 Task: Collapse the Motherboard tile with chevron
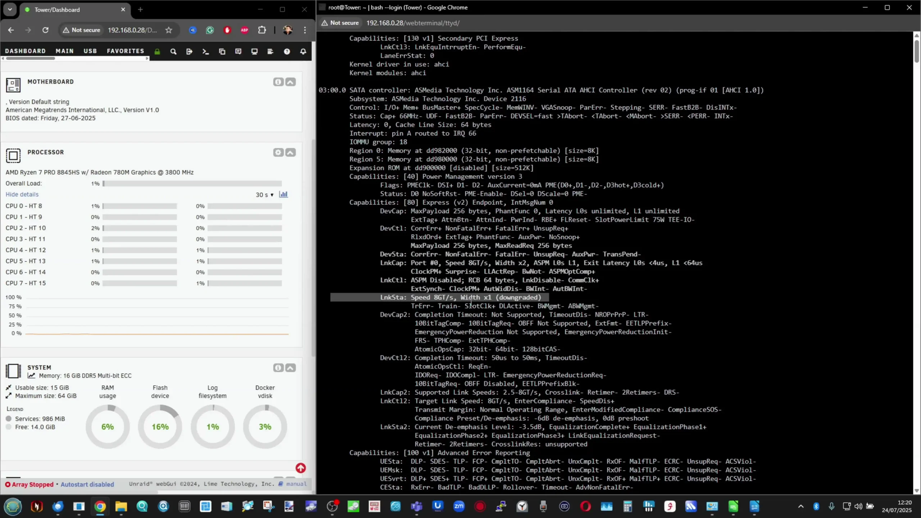[291, 82]
